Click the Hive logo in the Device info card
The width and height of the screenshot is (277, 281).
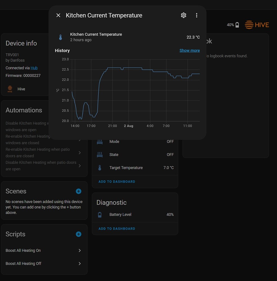[x=10, y=89]
